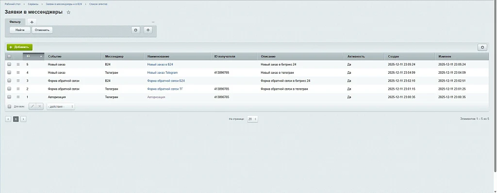Go to 'Сервисы' breadcrumb
497x193 pixels.
click(33, 4)
